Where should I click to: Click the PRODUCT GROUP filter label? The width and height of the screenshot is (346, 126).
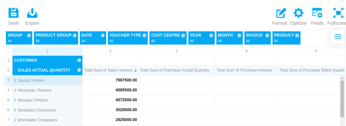click(54, 35)
